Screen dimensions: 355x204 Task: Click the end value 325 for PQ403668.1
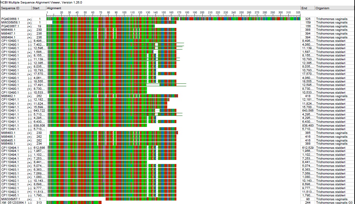(x=308, y=19)
